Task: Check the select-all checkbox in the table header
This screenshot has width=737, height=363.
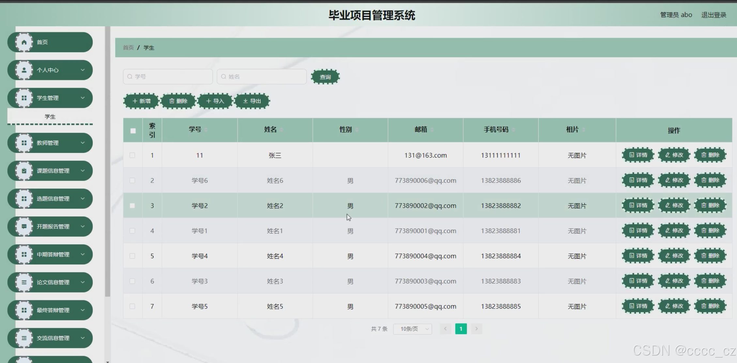Action: point(133,131)
